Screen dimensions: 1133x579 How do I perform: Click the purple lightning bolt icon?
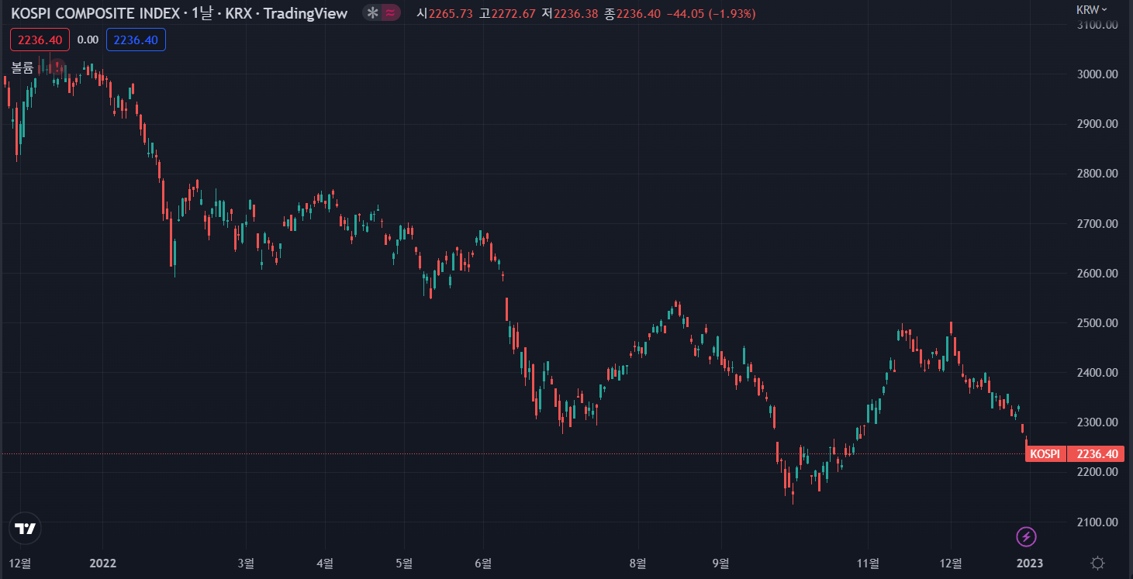(x=1026, y=536)
